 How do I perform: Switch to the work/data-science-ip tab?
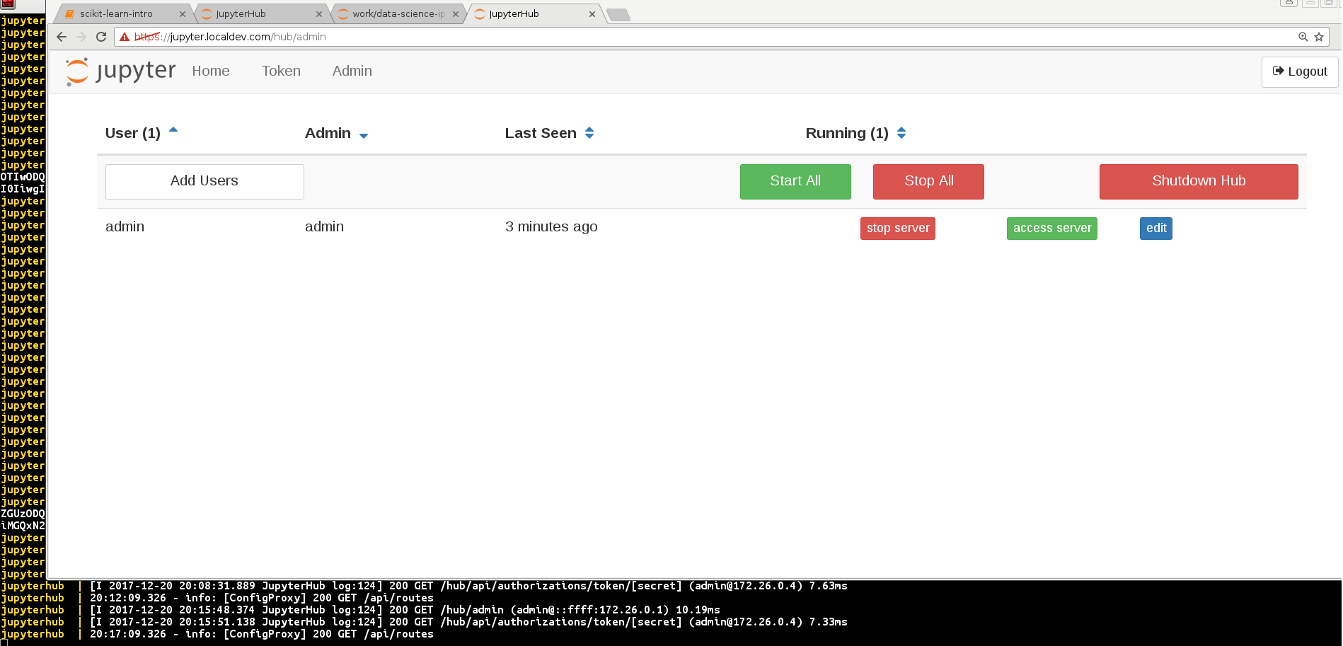398,14
